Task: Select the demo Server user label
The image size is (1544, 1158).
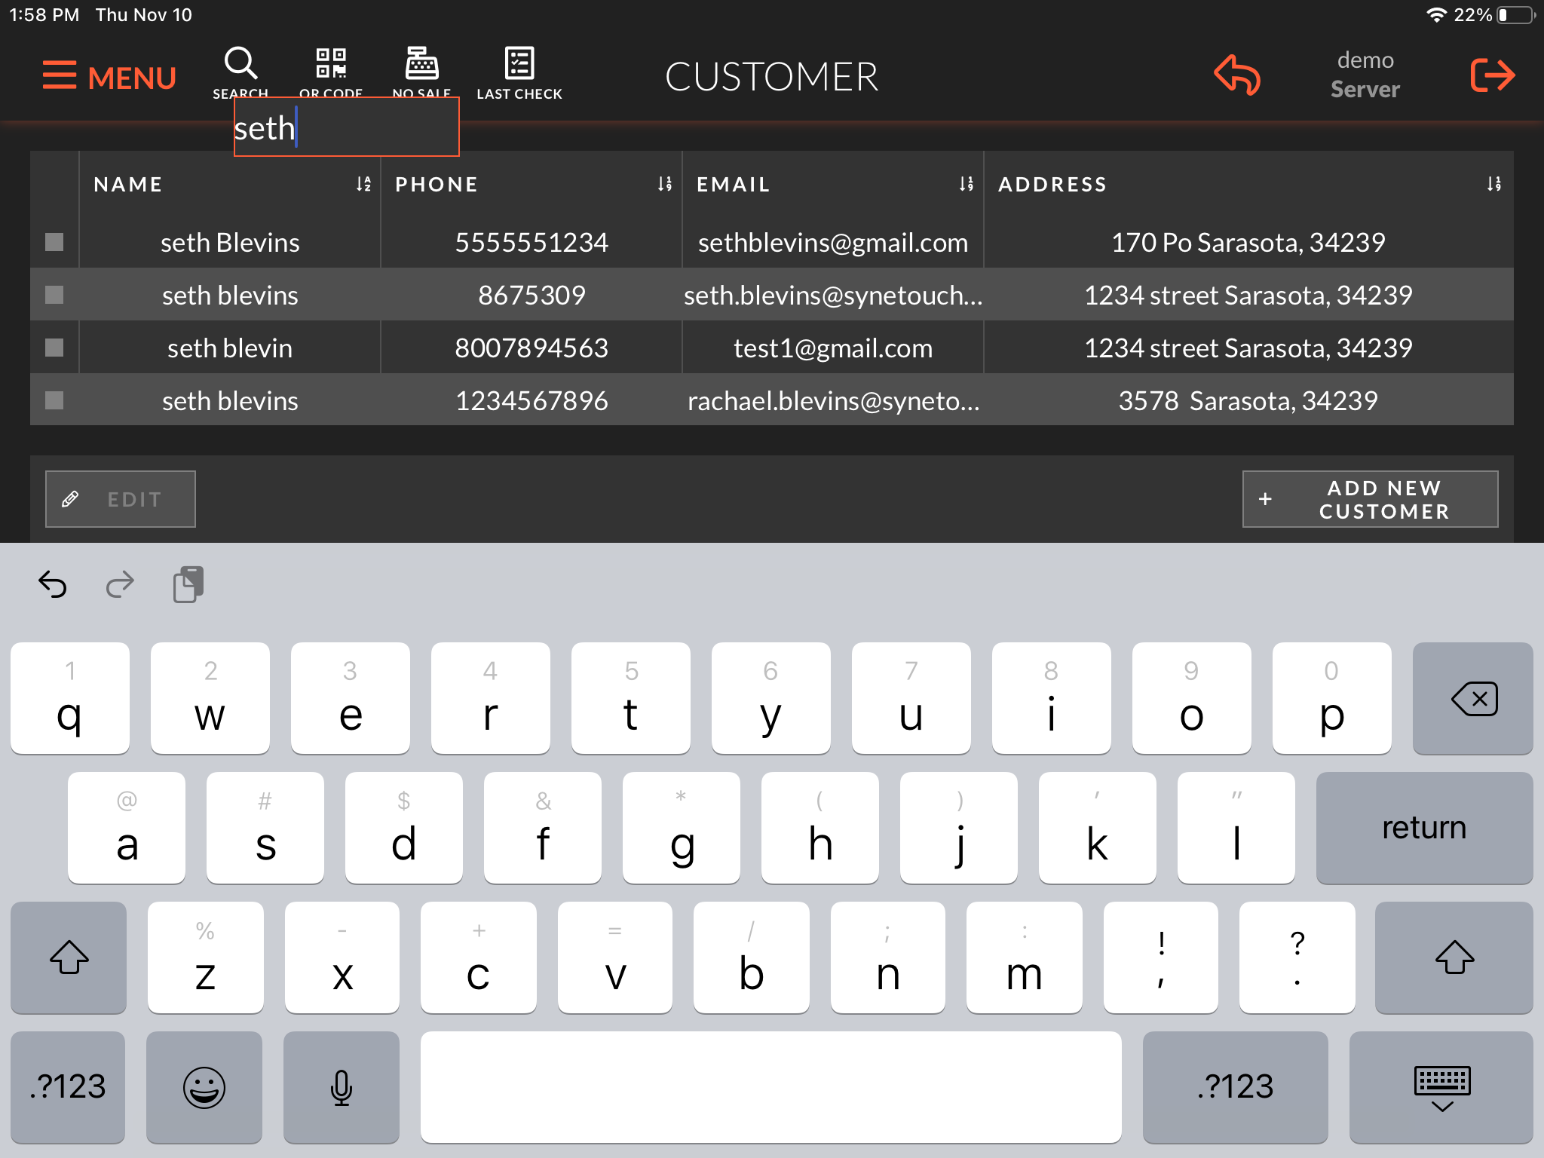Action: pyautogui.click(x=1365, y=75)
